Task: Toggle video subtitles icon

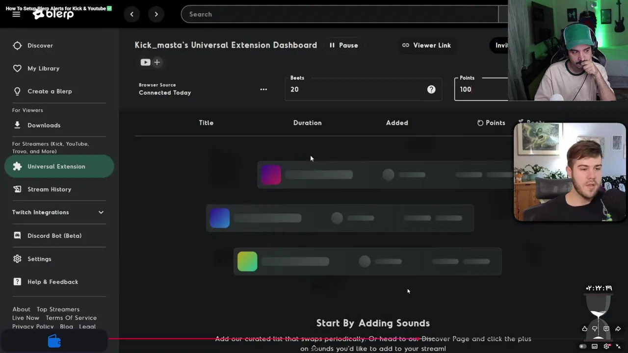Action: click(595, 346)
